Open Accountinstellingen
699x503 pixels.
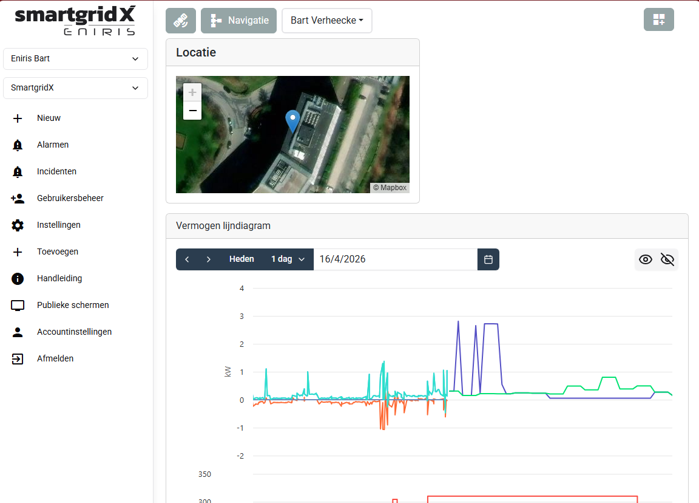tap(74, 332)
